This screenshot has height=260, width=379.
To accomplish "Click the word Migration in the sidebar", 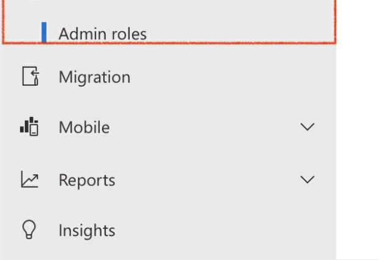I will (x=95, y=78).
